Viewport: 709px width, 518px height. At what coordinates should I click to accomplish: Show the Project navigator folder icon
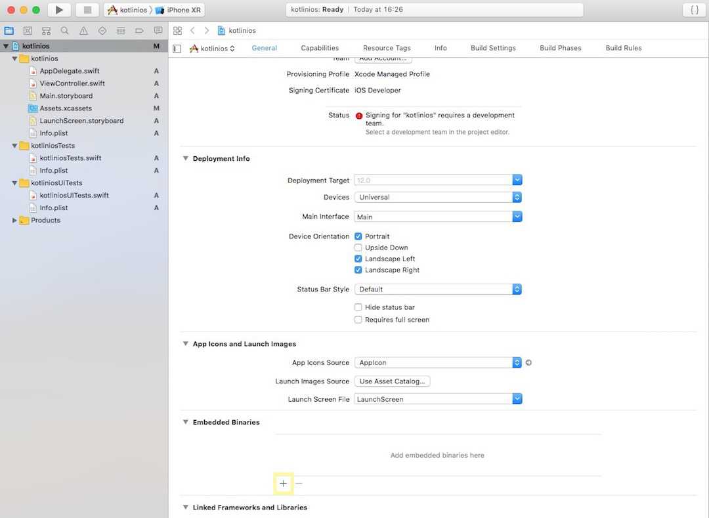(x=9, y=31)
